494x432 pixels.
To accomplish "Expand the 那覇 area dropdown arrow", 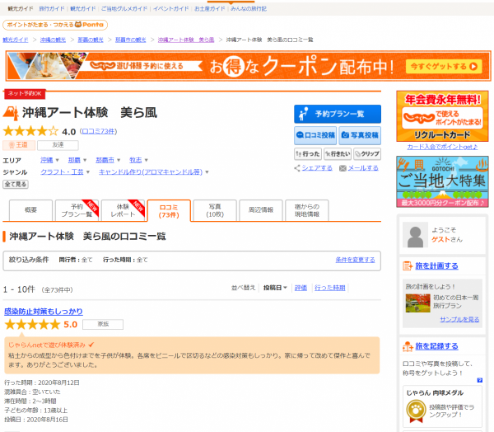I will pos(85,160).
